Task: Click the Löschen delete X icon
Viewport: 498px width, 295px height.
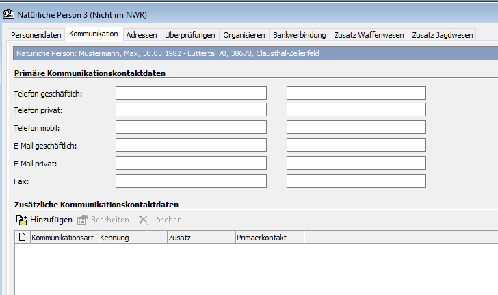Action: (x=143, y=220)
